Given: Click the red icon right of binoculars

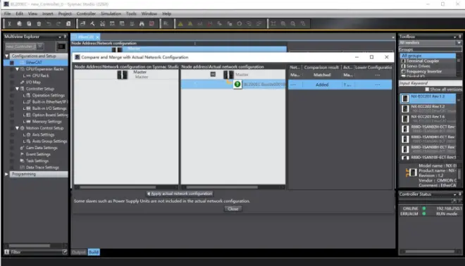Looking at the screenshot, I should click(151, 24).
